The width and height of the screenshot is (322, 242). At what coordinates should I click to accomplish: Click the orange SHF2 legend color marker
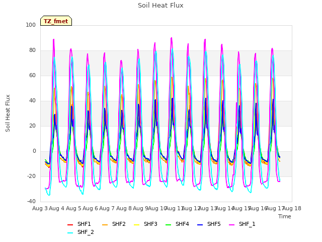105,225
